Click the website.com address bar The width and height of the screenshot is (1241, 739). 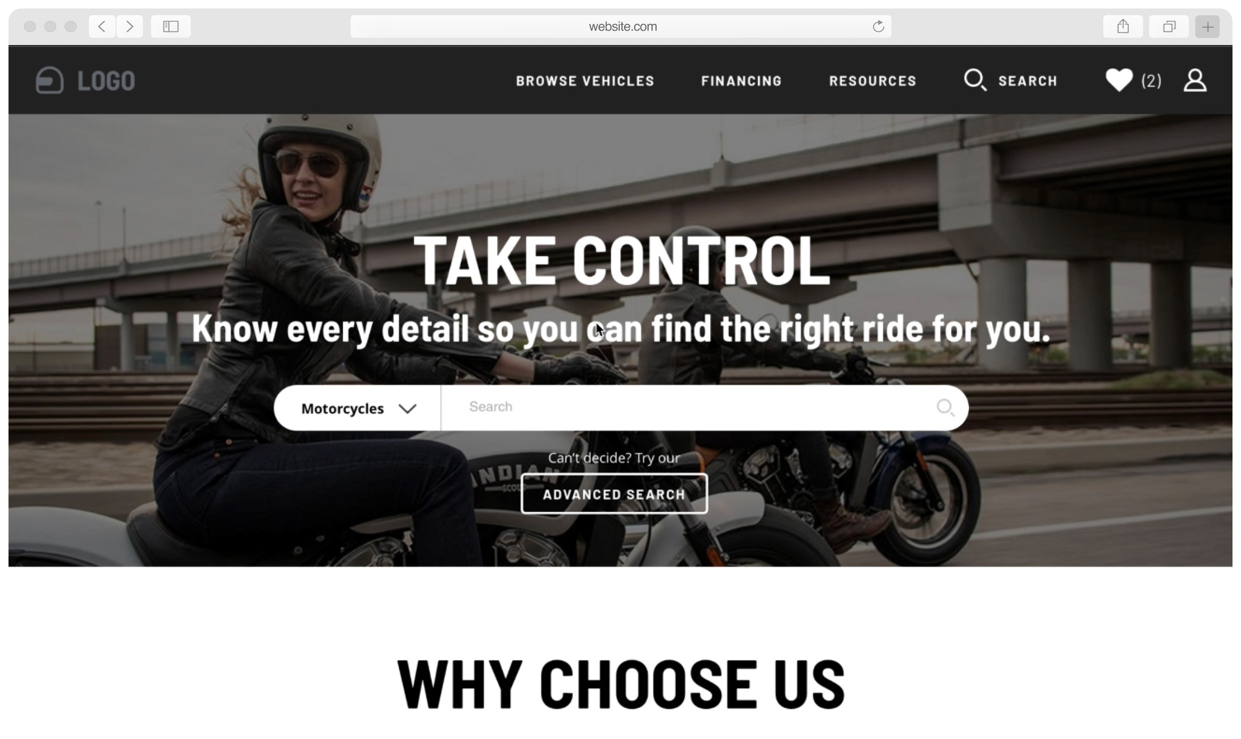point(621,26)
